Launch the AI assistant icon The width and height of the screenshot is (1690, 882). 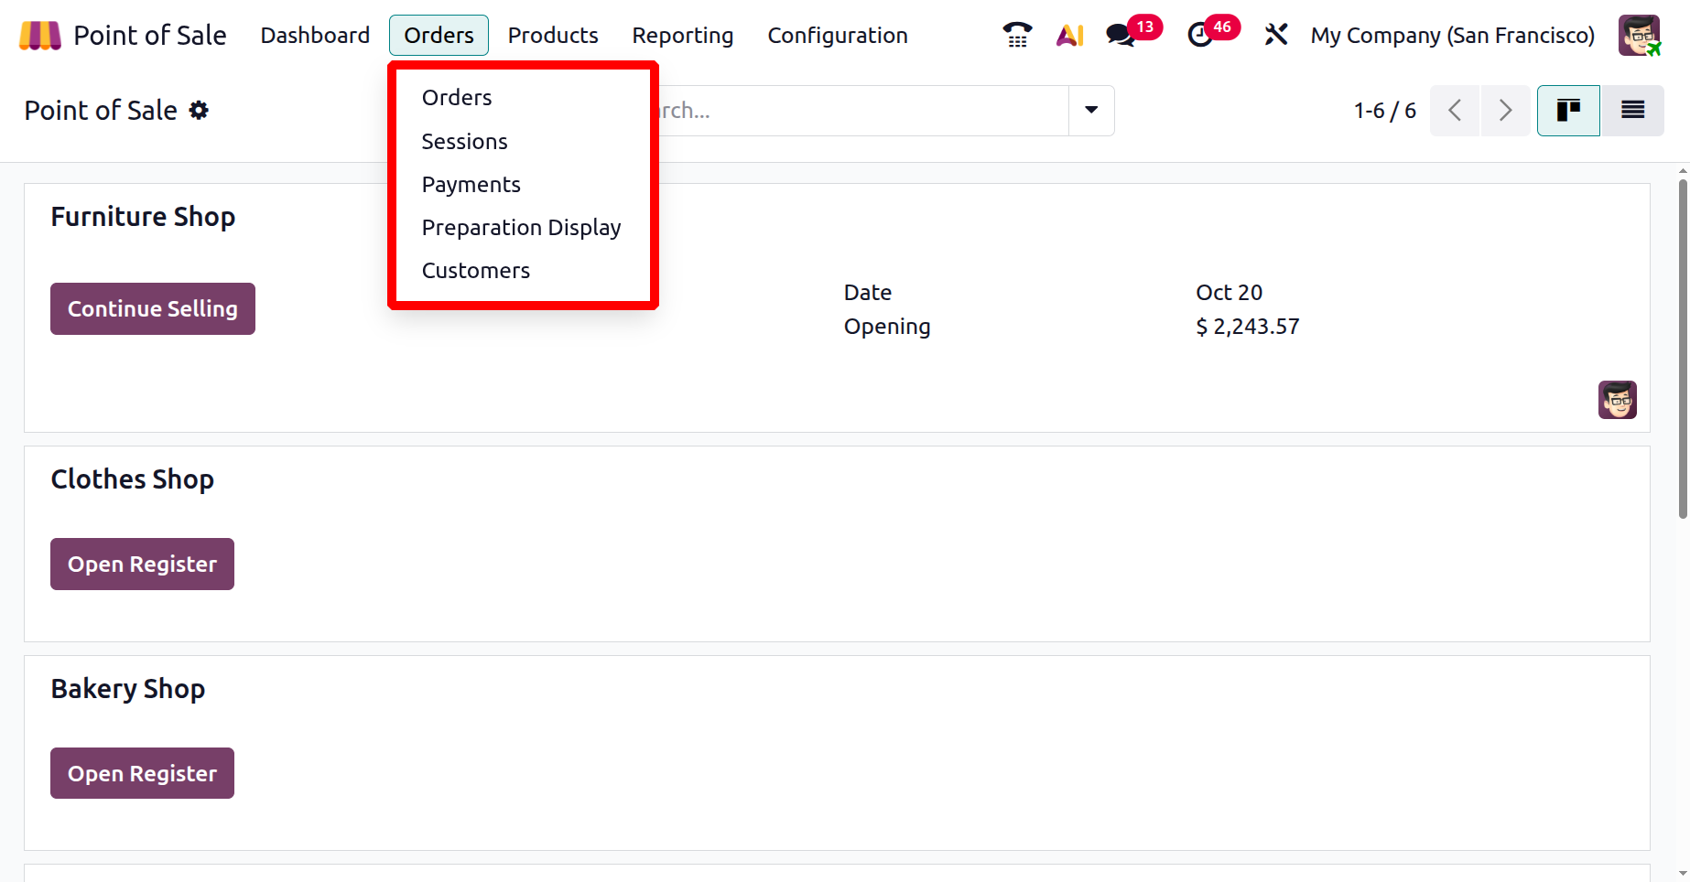(x=1069, y=36)
